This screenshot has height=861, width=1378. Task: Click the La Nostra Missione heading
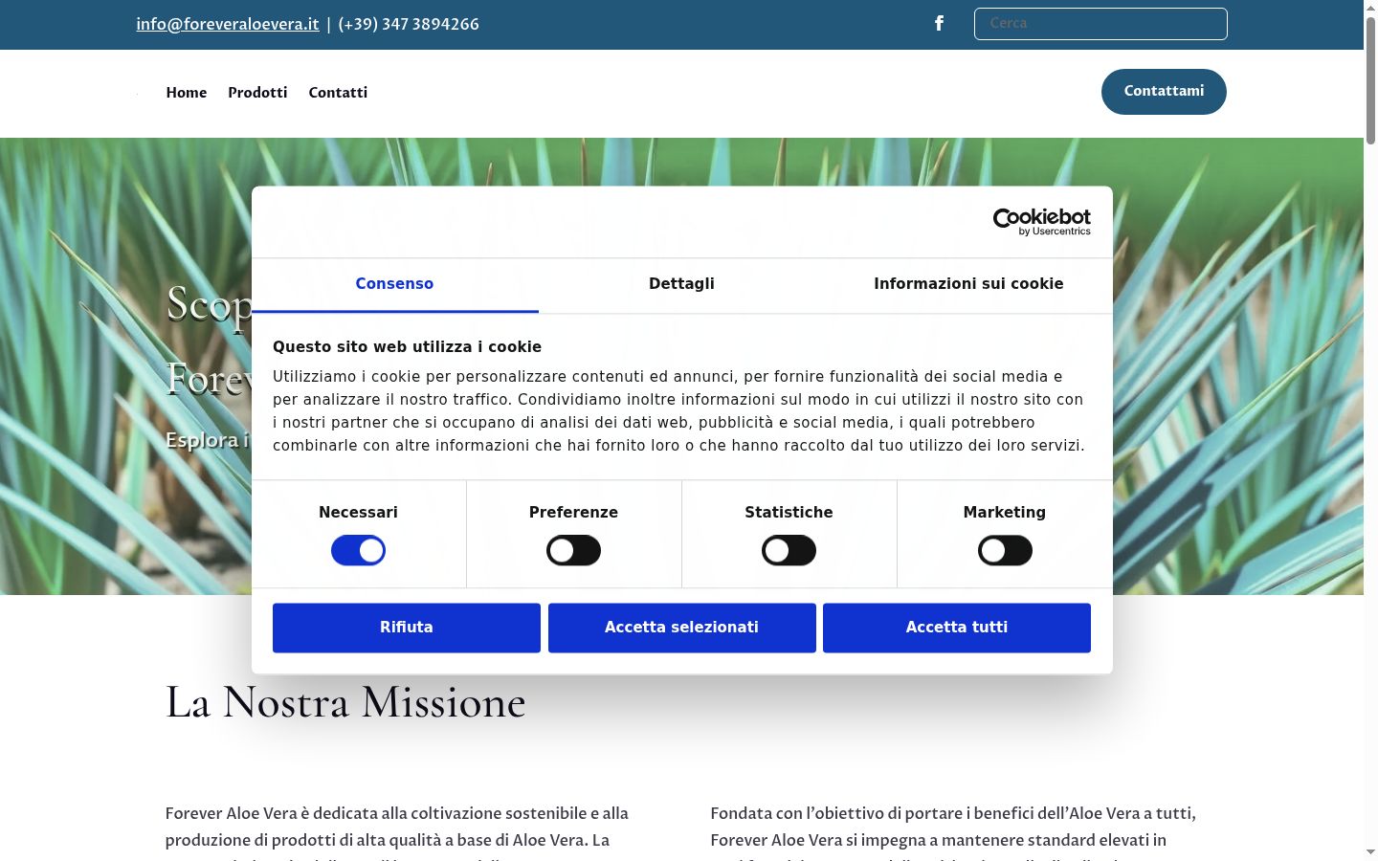tap(345, 702)
